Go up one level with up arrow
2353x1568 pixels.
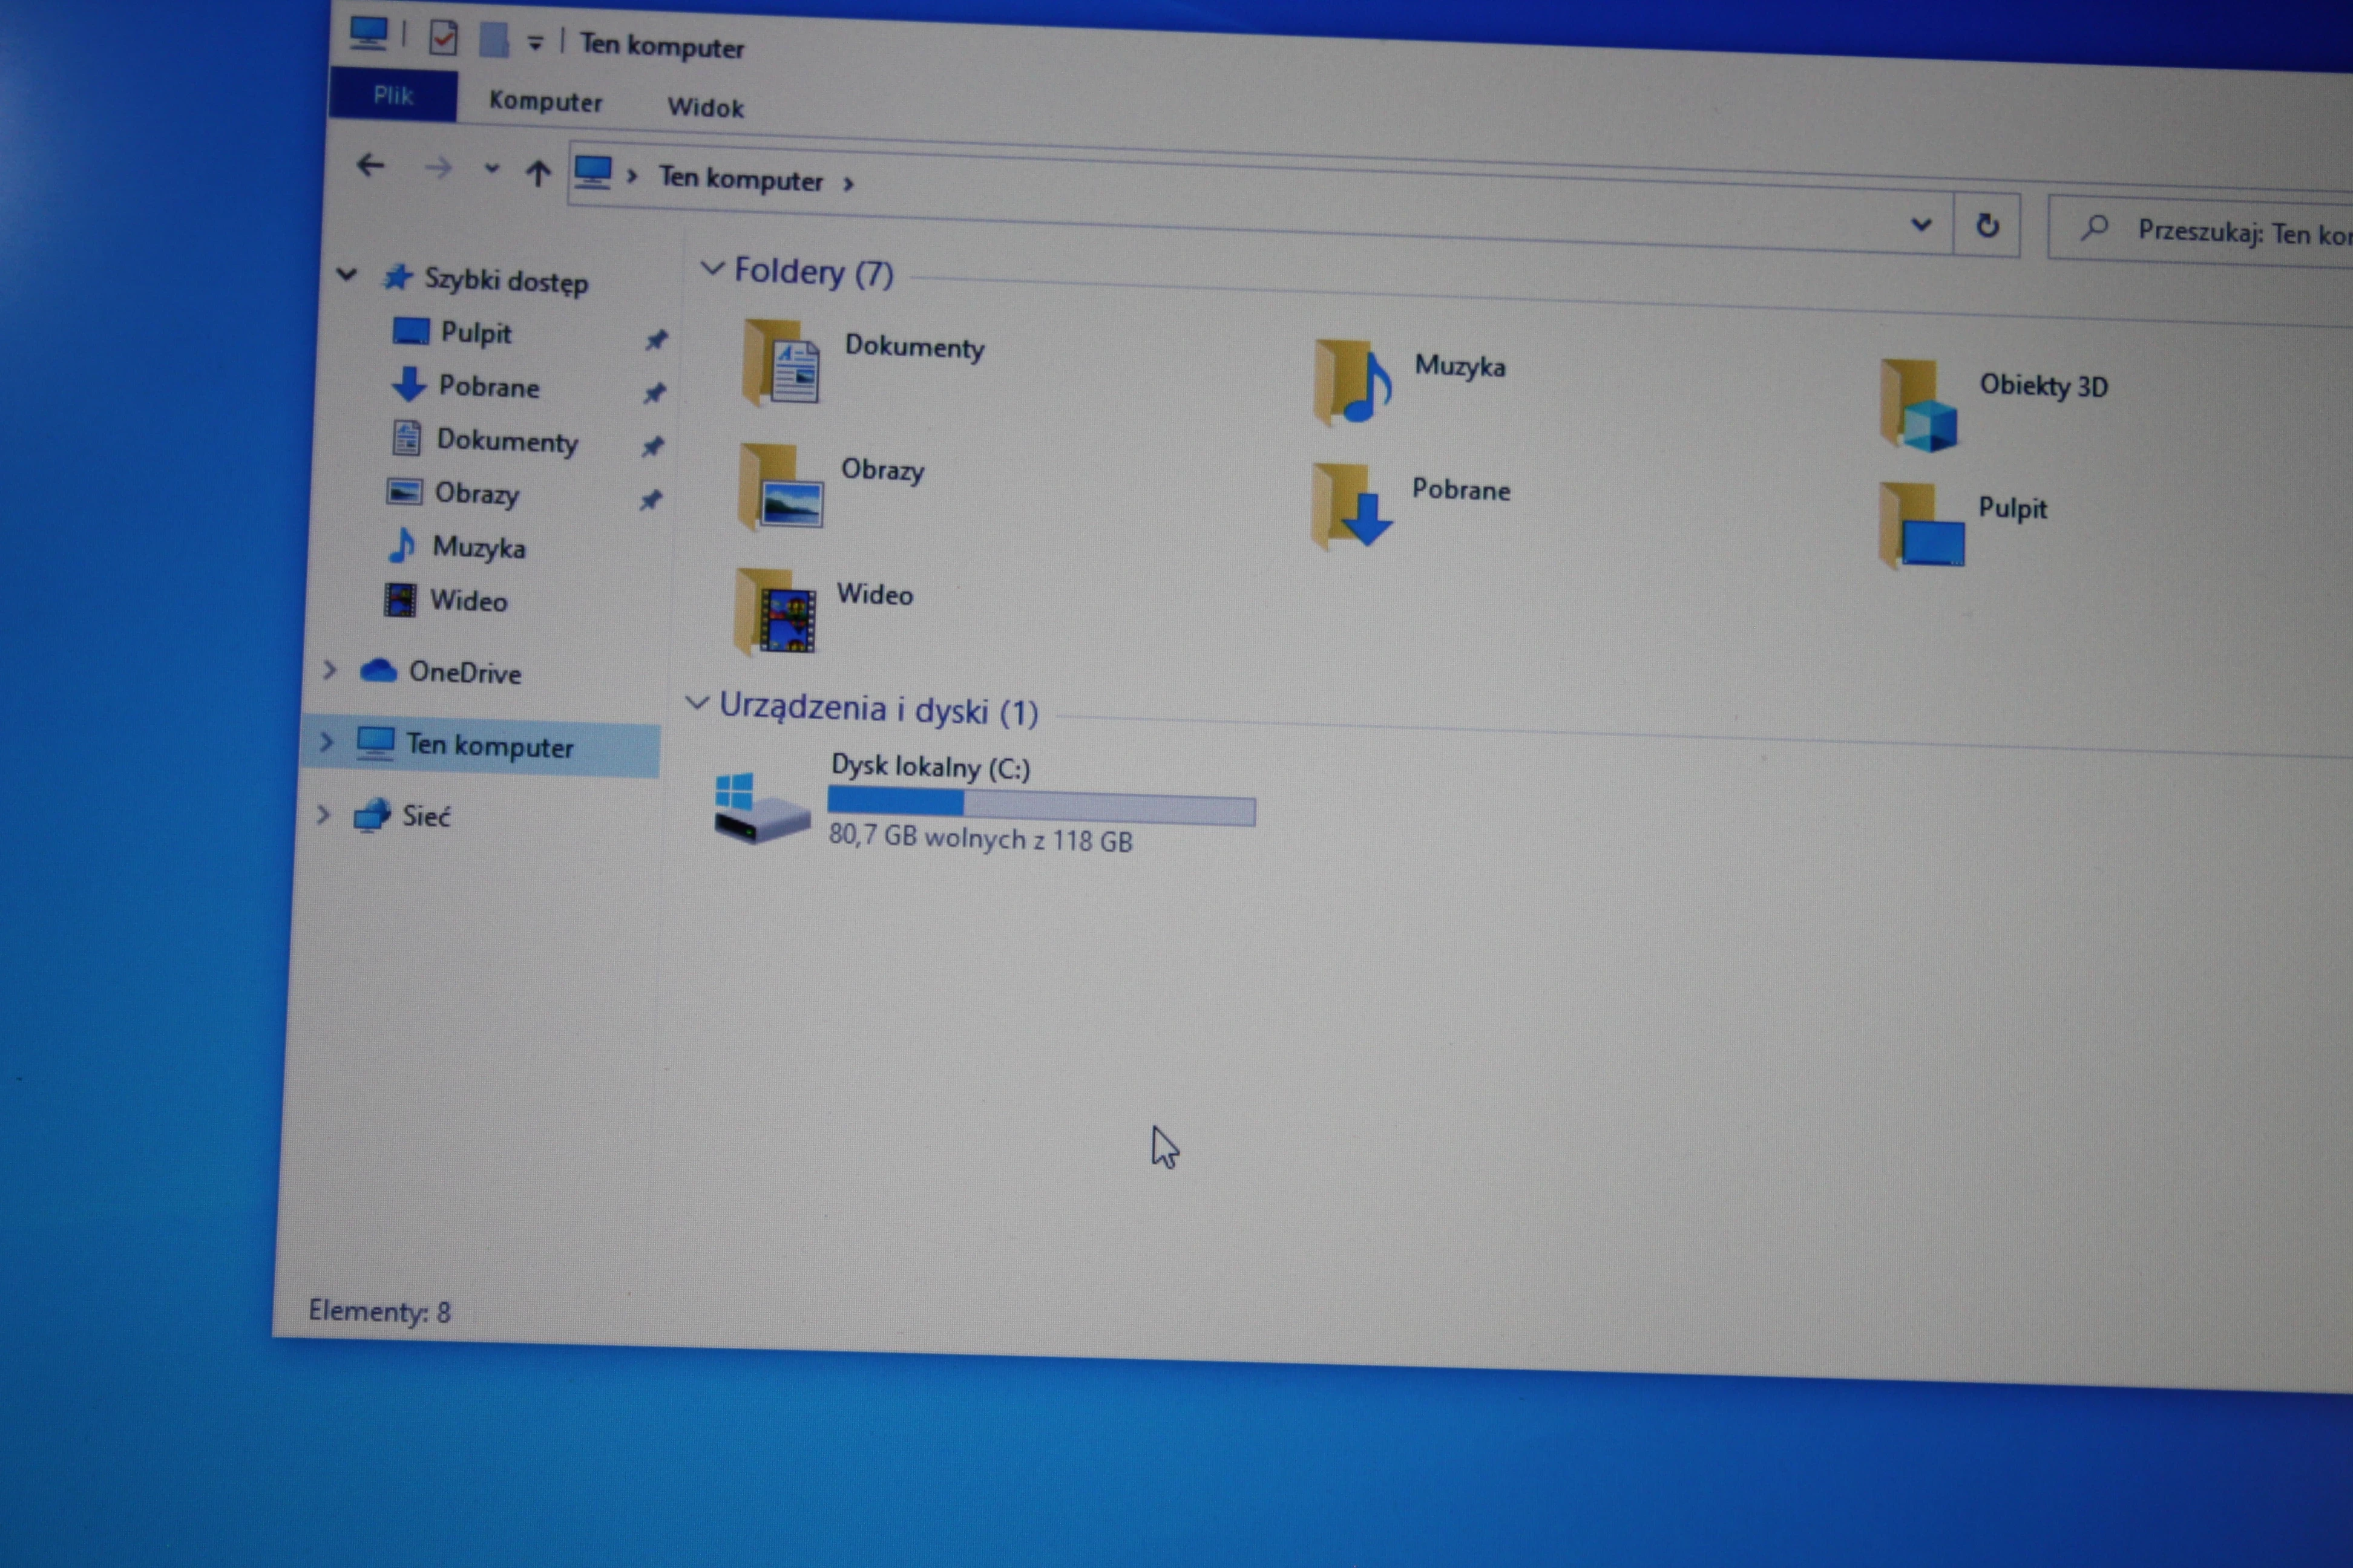tap(538, 173)
